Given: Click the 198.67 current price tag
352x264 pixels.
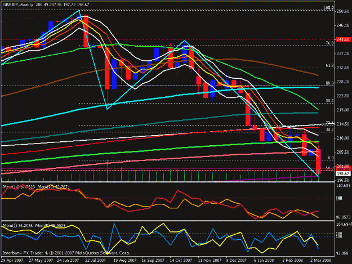Looking at the screenshot, I should point(343,173).
